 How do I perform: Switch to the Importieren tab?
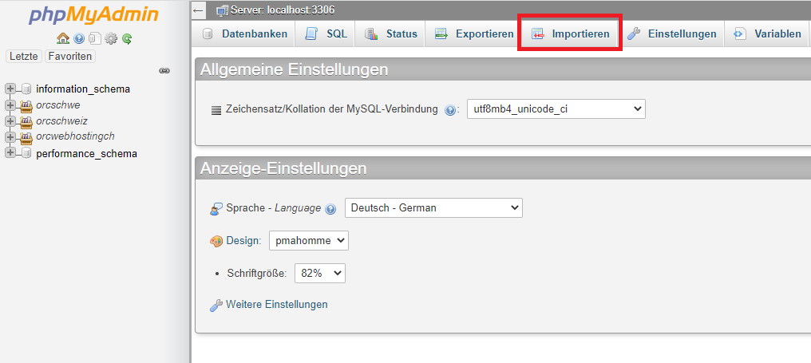(x=570, y=34)
